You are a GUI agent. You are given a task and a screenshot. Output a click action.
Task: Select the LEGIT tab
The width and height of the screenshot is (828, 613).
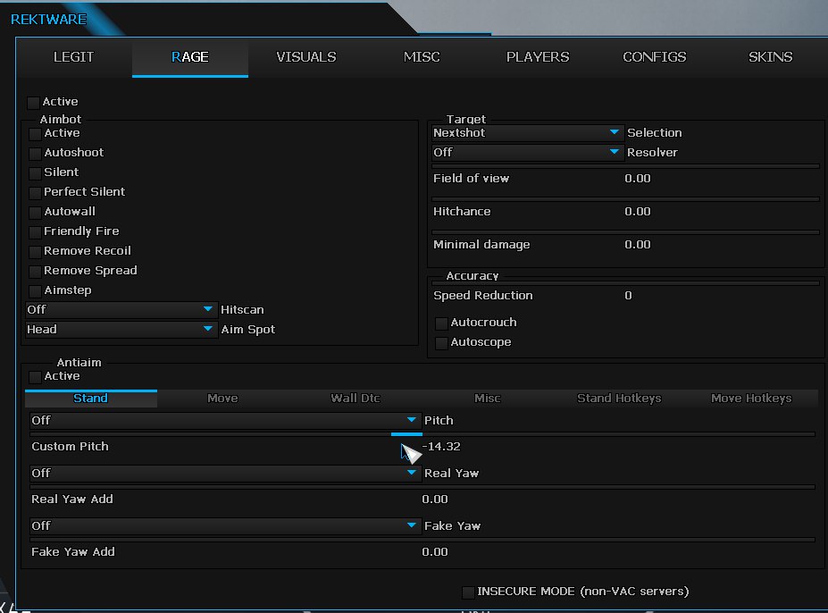point(73,57)
